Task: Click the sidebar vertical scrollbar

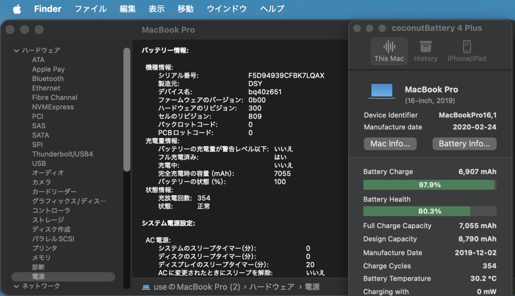Action: coord(127,110)
